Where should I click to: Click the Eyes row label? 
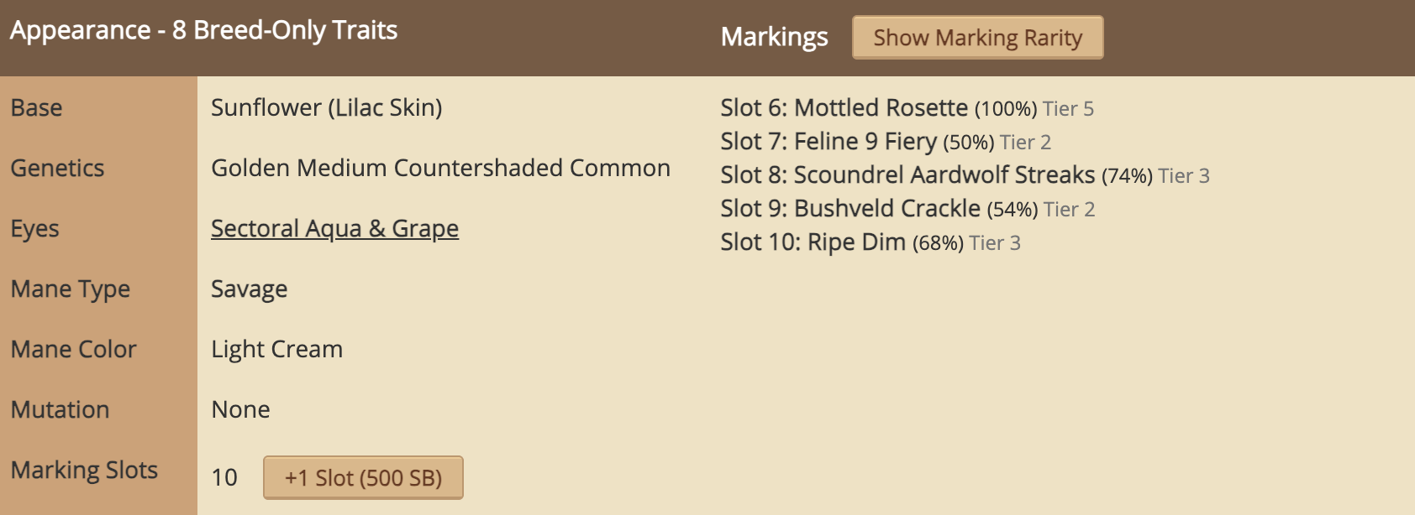(34, 229)
